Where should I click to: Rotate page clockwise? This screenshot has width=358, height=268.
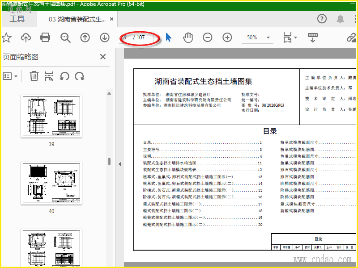pyautogui.click(x=80, y=76)
